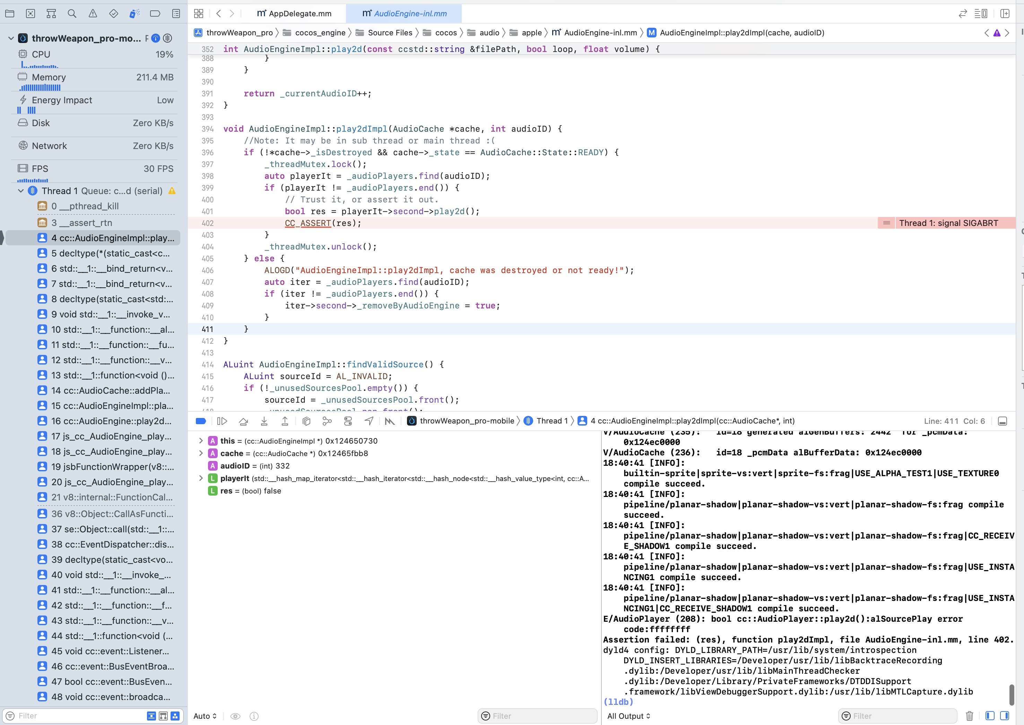Open the Find navigator magnifier icon
This screenshot has height=725, width=1024.
[72, 14]
